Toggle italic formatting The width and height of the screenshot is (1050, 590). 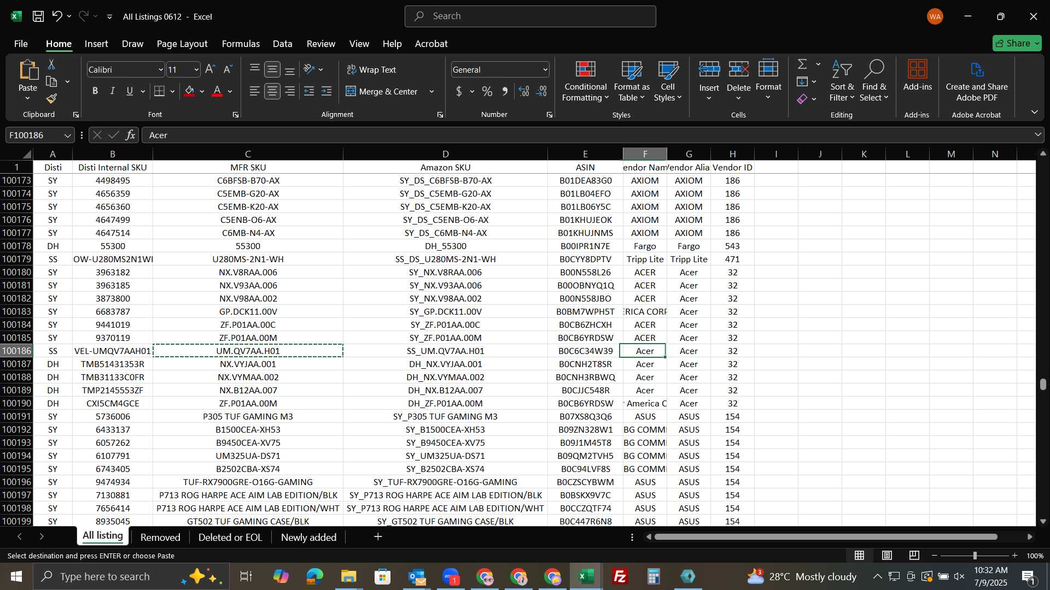click(x=112, y=91)
